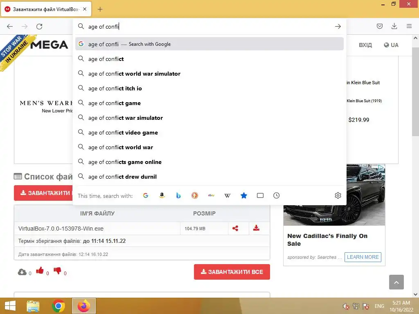Search this time with Bing

tap(178, 195)
